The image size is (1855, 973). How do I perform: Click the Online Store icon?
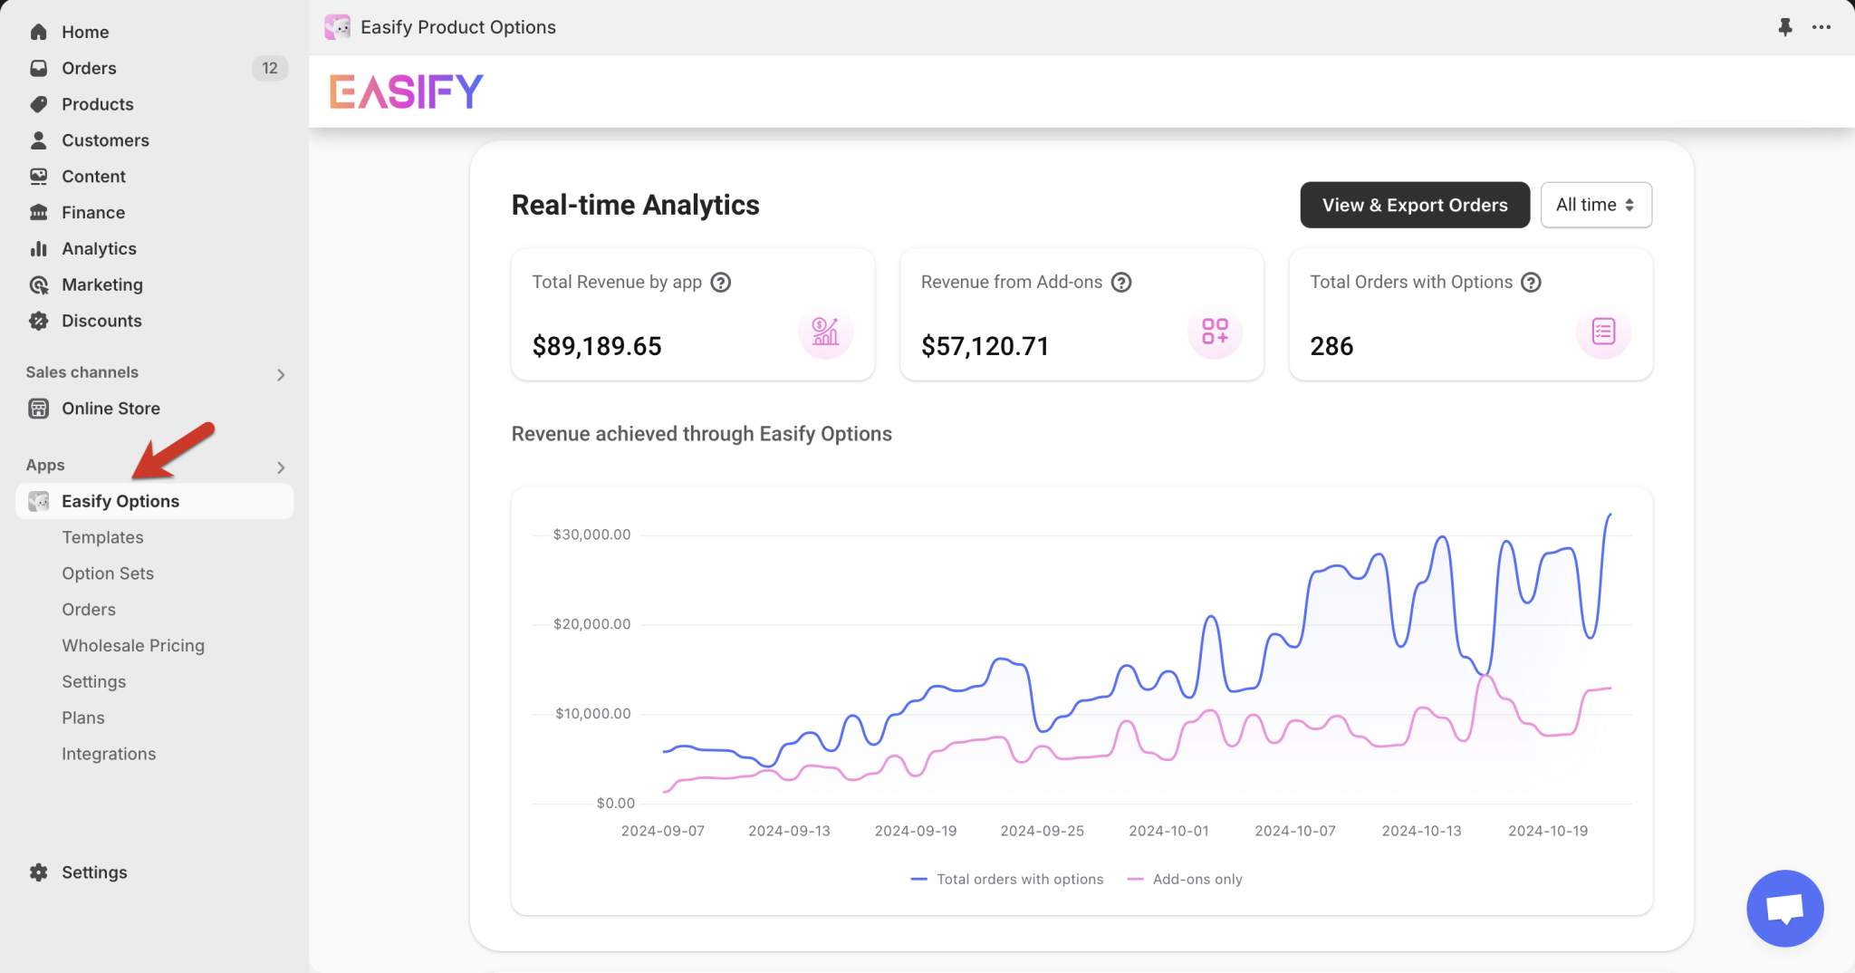point(38,409)
